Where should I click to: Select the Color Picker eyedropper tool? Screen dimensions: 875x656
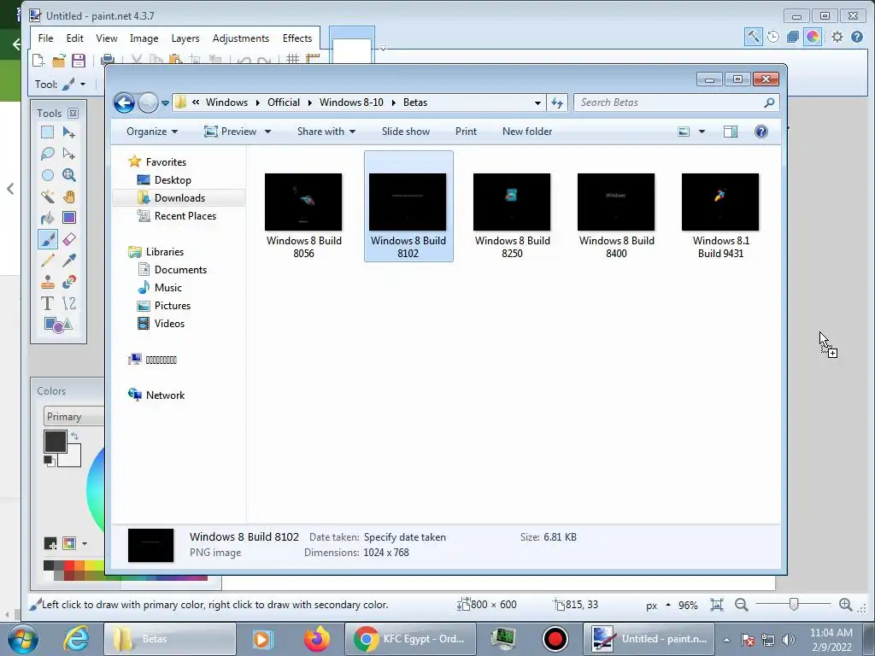(68, 261)
